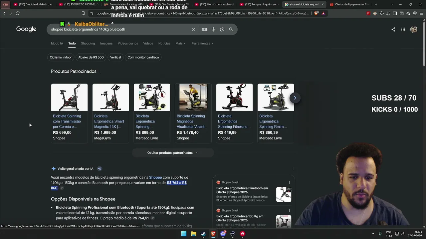Apply the Ciclismo indoor filter chip

click(61, 57)
